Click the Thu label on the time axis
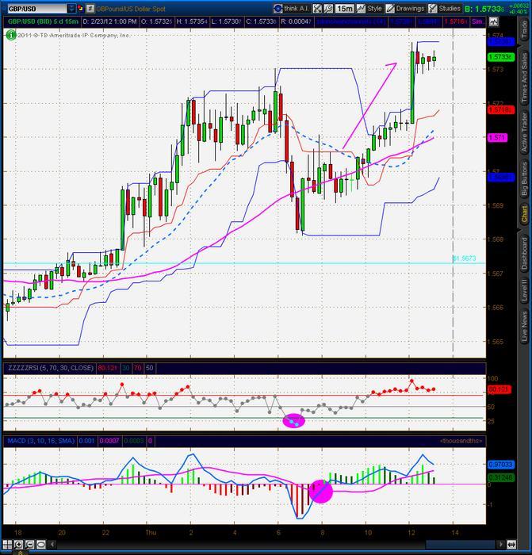This screenshot has height=555, width=532. coord(151,532)
